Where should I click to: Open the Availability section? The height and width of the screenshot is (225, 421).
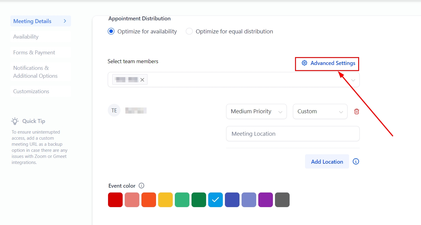tap(26, 37)
